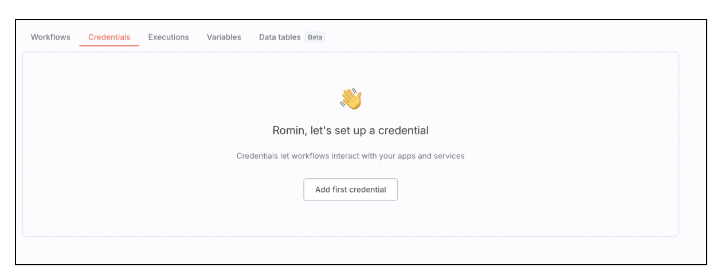Open the Executions tab
This screenshot has height=267, width=713.
click(x=169, y=37)
